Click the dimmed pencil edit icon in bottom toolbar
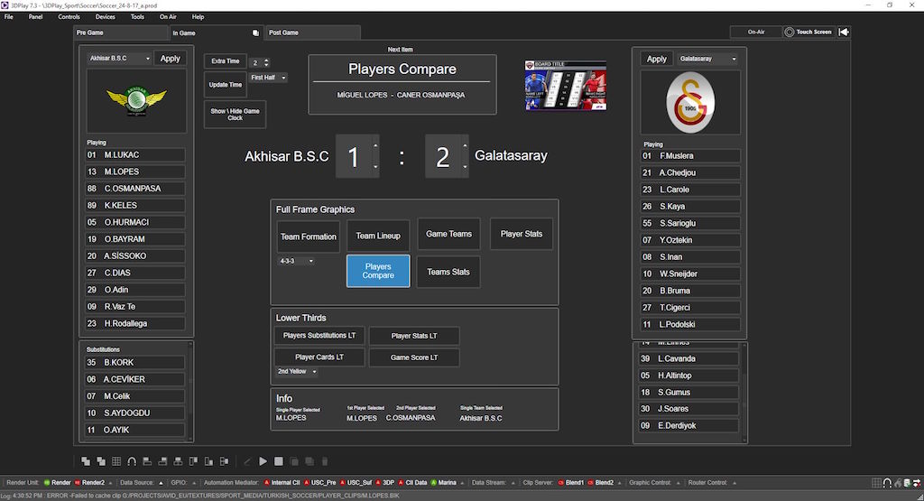 click(x=247, y=461)
